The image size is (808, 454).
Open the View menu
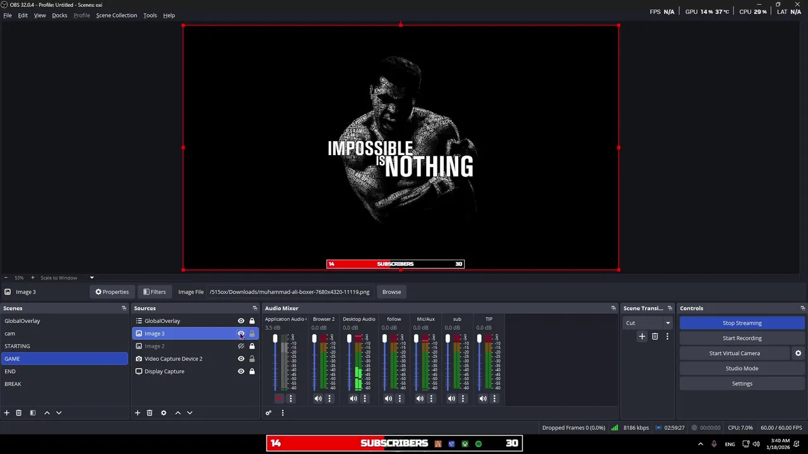point(40,15)
